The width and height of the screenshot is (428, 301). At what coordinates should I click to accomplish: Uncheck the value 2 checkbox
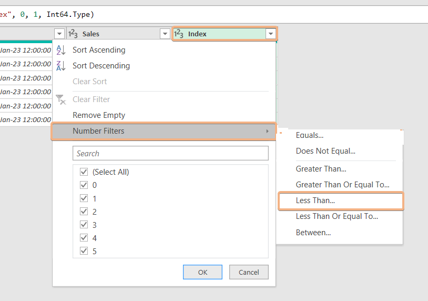click(84, 211)
